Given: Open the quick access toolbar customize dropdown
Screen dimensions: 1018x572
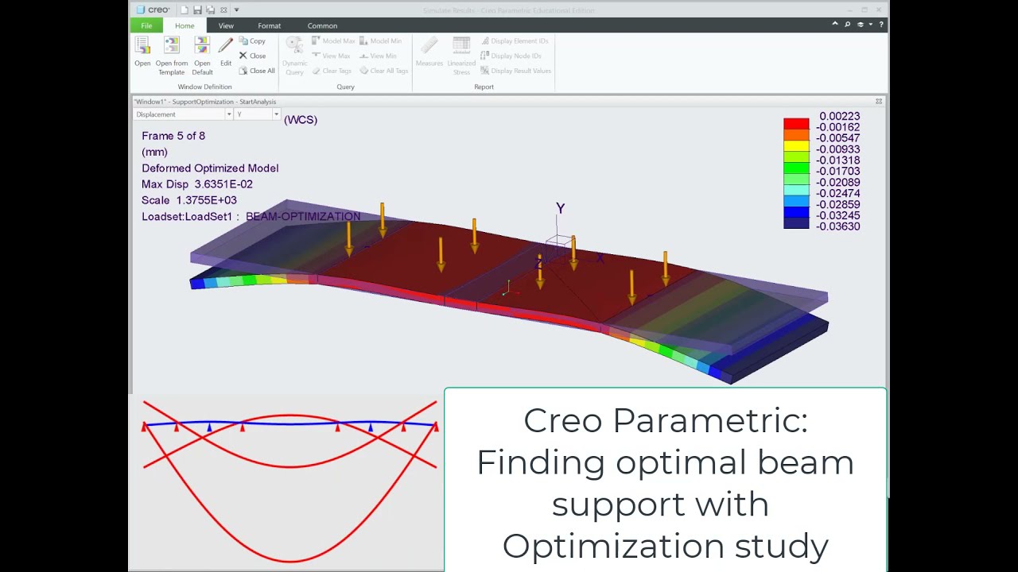Looking at the screenshot, I should click(x=236, y=10).
